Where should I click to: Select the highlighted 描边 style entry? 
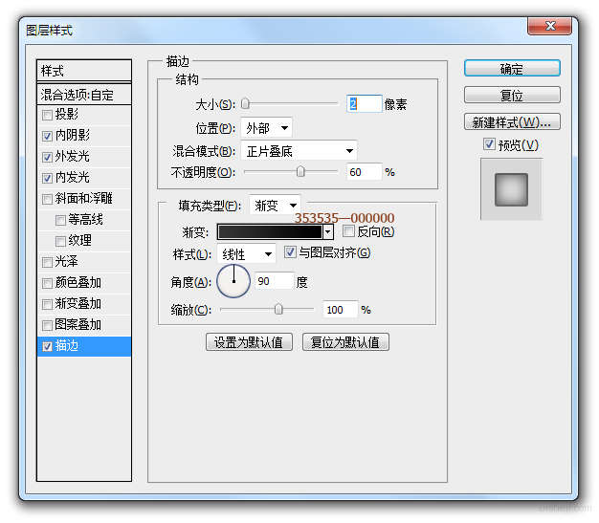click(x=84, y=346)
